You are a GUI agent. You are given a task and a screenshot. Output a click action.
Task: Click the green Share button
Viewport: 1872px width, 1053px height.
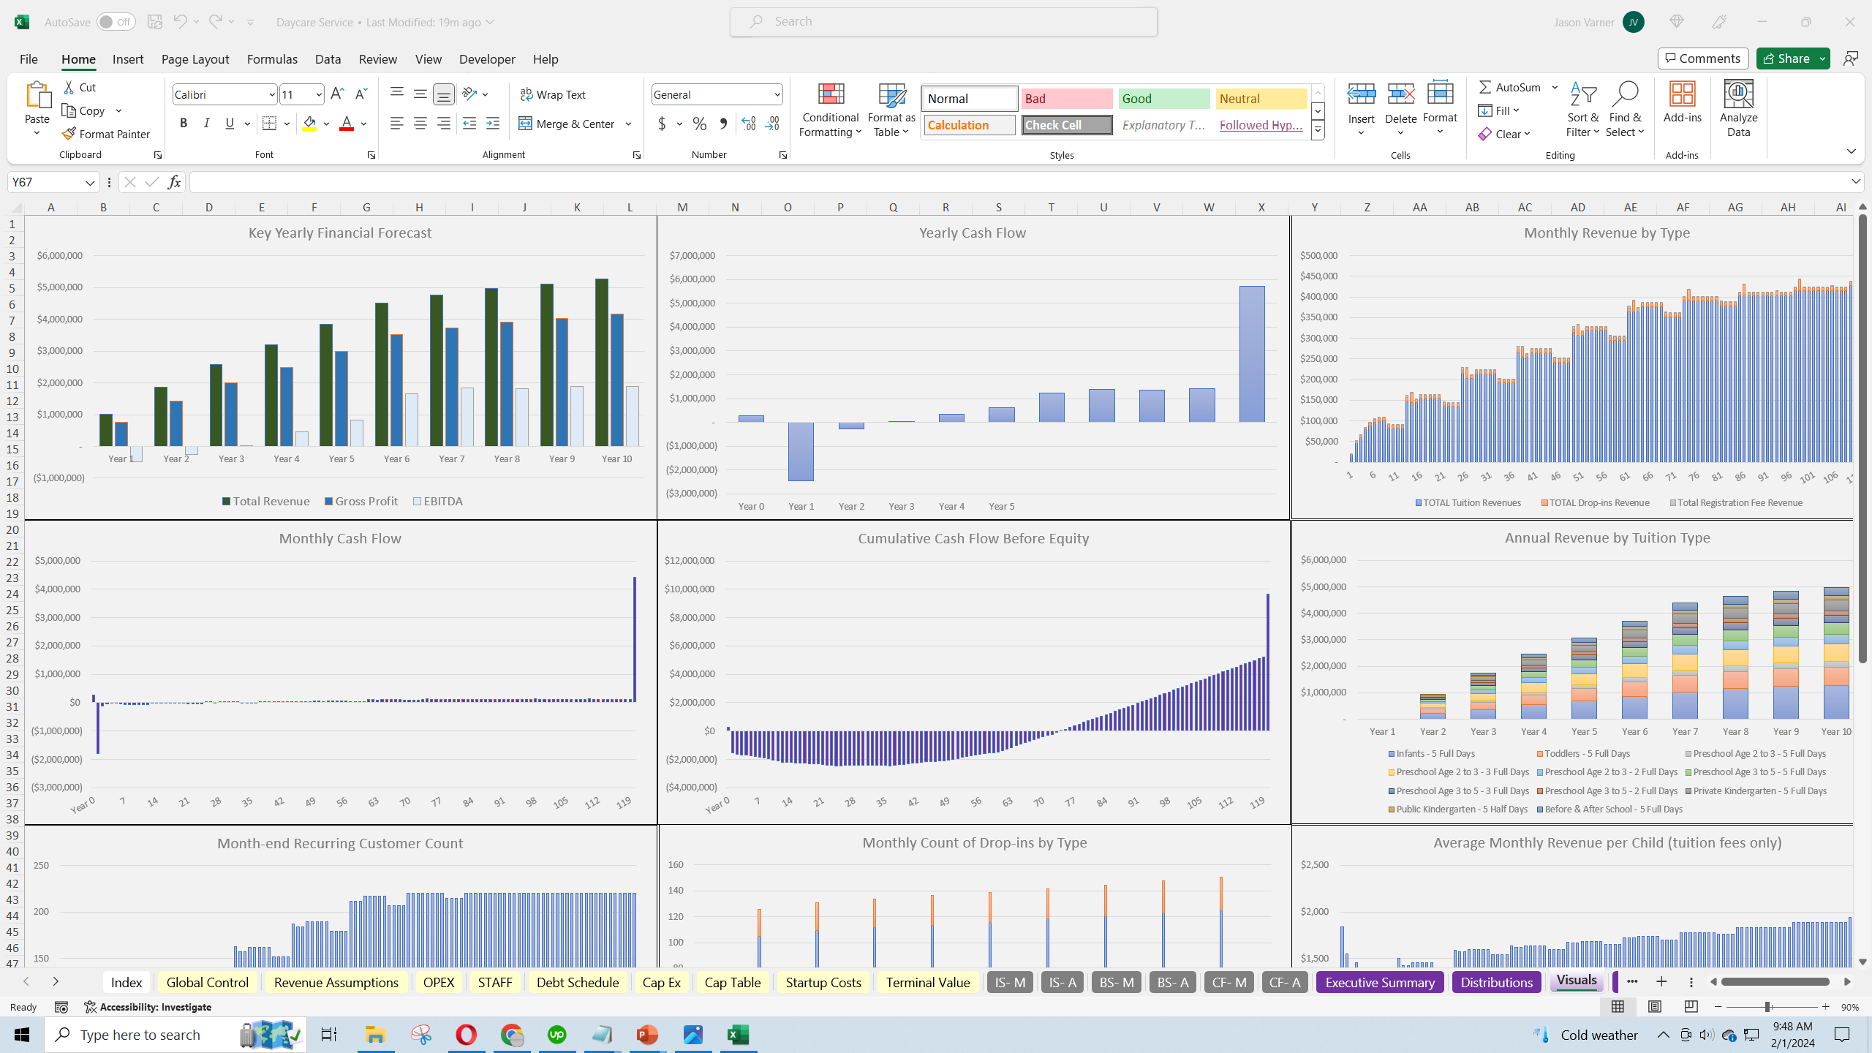click(x=1785, y=58)
